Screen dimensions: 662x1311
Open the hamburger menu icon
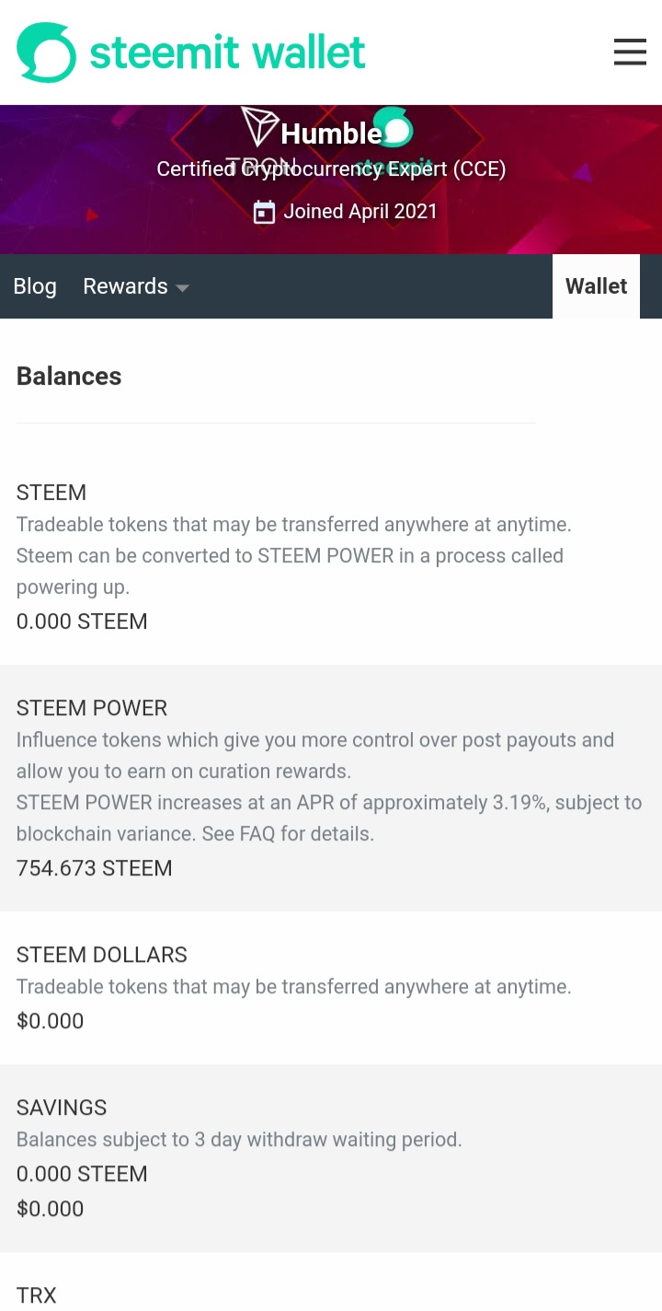click(630, 52)
